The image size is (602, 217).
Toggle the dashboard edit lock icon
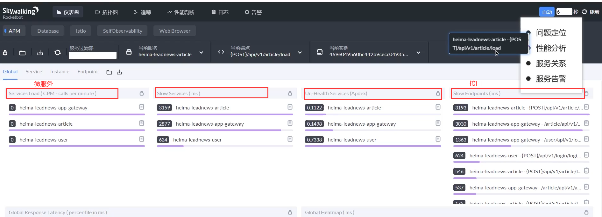pos(5,53)
